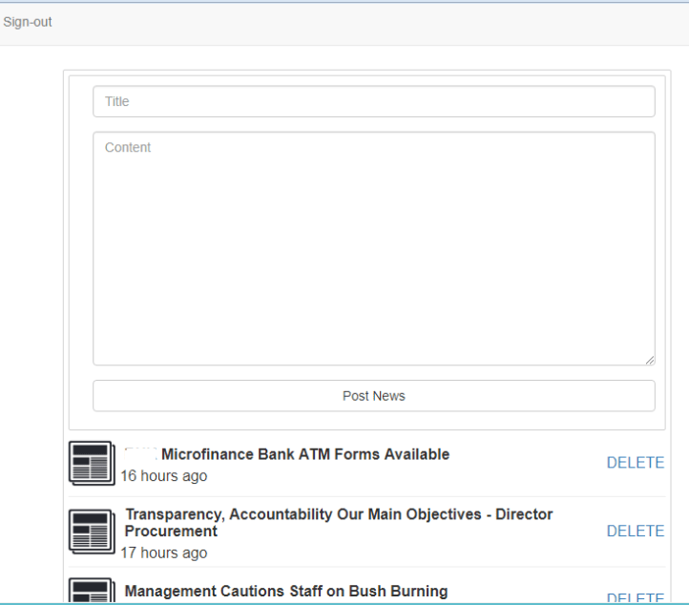
Task: Click newspaper icon beside Transparency, Accountability news
Action: [92, 532]
